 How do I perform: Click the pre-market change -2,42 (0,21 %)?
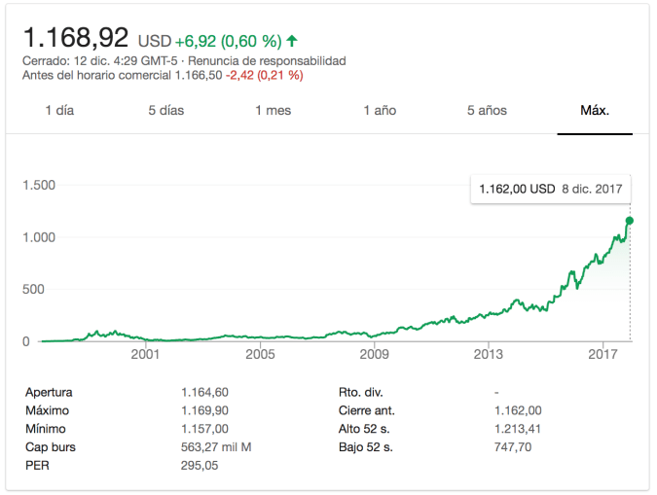coord(265,76)
